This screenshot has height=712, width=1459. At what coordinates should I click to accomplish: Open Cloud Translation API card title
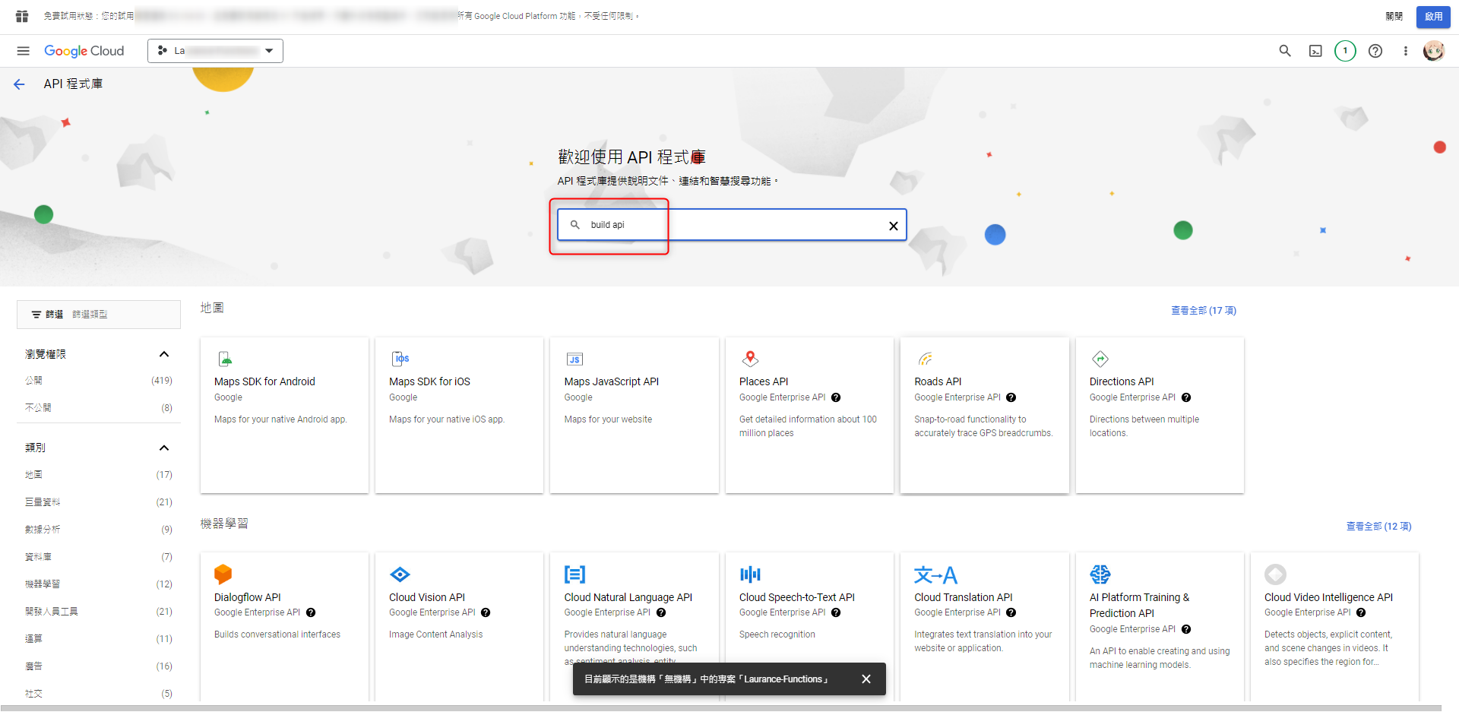[x=964, y=597]
